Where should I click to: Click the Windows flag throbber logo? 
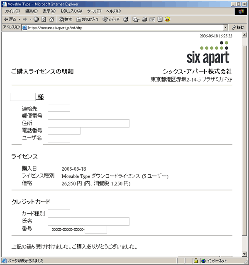(241, 12)
